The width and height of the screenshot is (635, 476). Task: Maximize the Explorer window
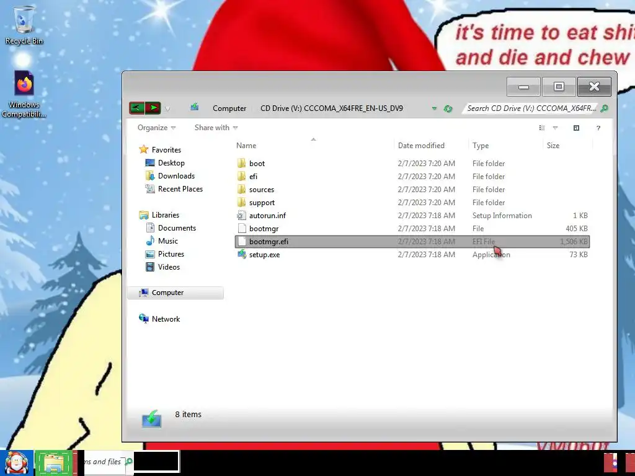[x=559, y=87]
